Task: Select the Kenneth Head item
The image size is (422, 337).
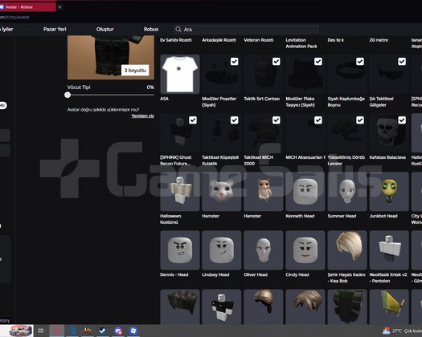Action: [305, 191]
